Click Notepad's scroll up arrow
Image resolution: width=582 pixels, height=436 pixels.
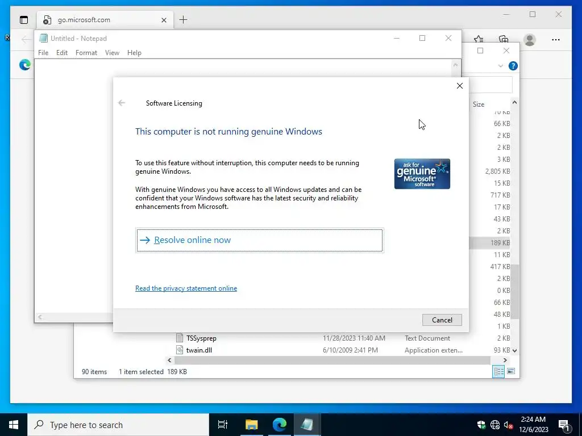click(455, 65)
